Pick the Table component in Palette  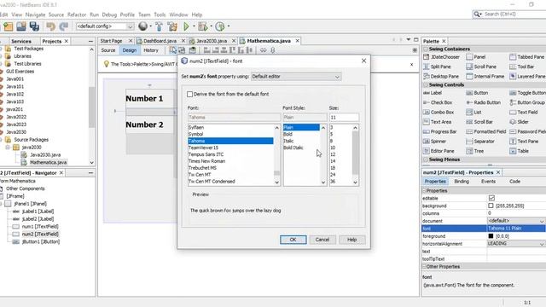[520, 151]
